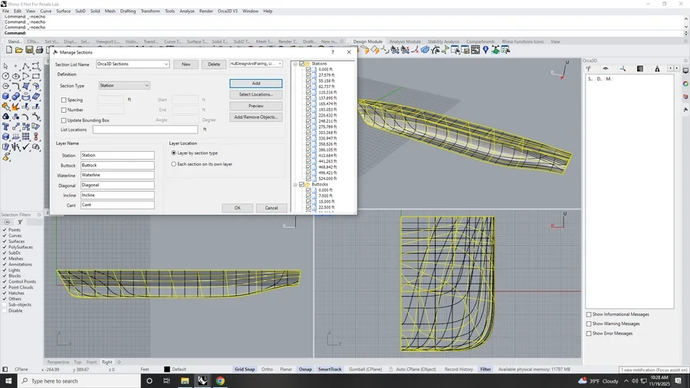Click the New document icon

(8, 50)
